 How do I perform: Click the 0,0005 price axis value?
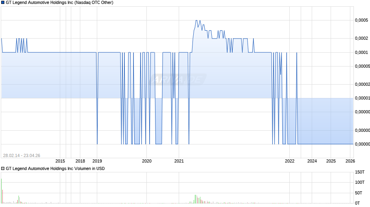click(x=361, y=20)
